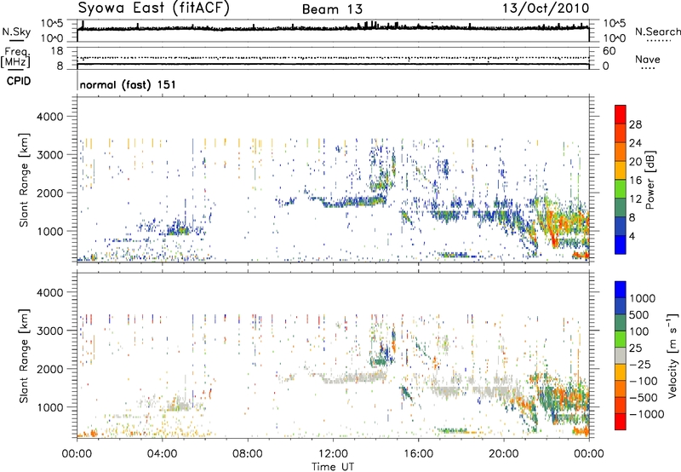Click the "20" tick on Power colorbar

[635, 162]
